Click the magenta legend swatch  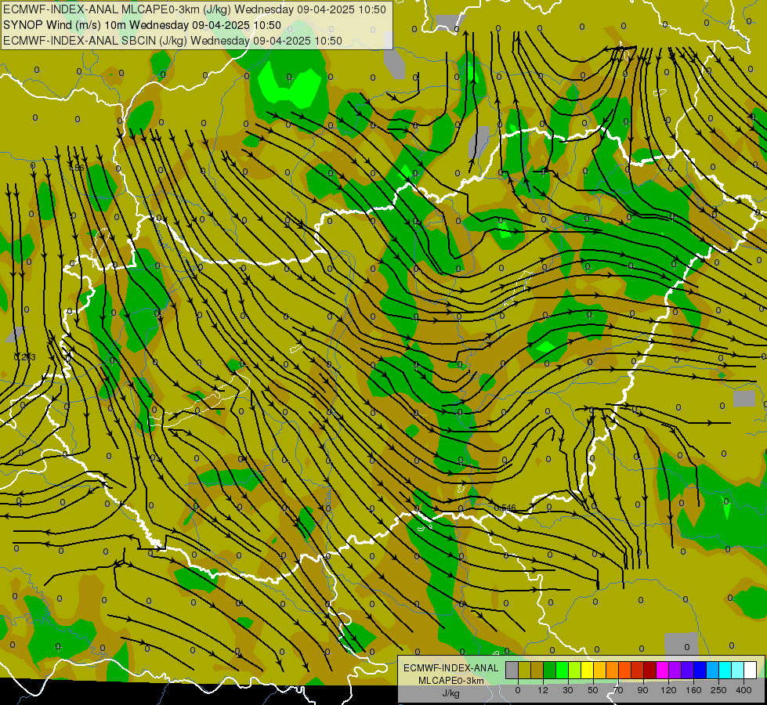[663, 670]
